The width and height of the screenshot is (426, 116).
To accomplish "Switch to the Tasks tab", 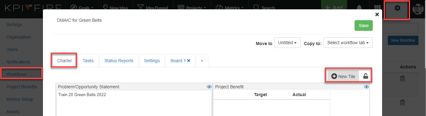I will point(88,61).
